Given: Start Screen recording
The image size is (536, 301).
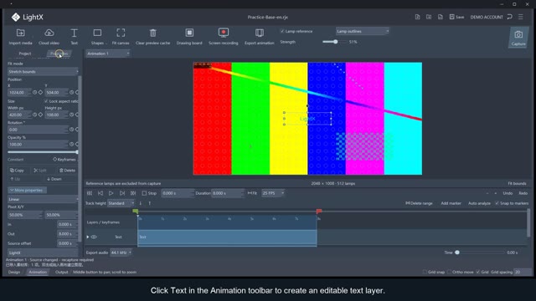Looking at the screenshot, I should [x=224, y=37].
